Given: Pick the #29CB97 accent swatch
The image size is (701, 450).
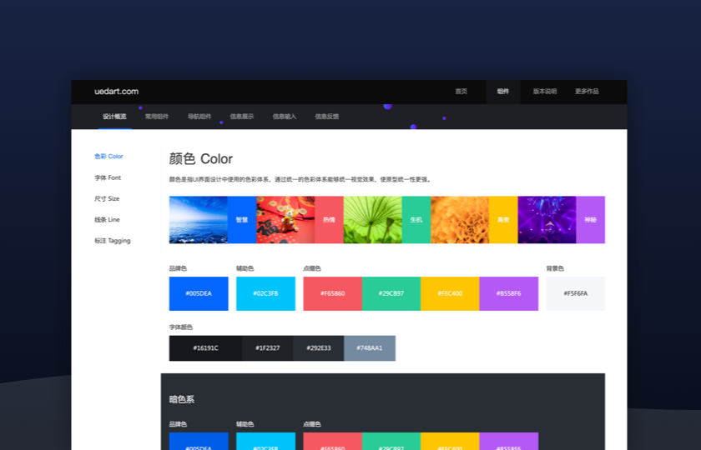Looking at the screenshot, I should click(x=391, y=293).
